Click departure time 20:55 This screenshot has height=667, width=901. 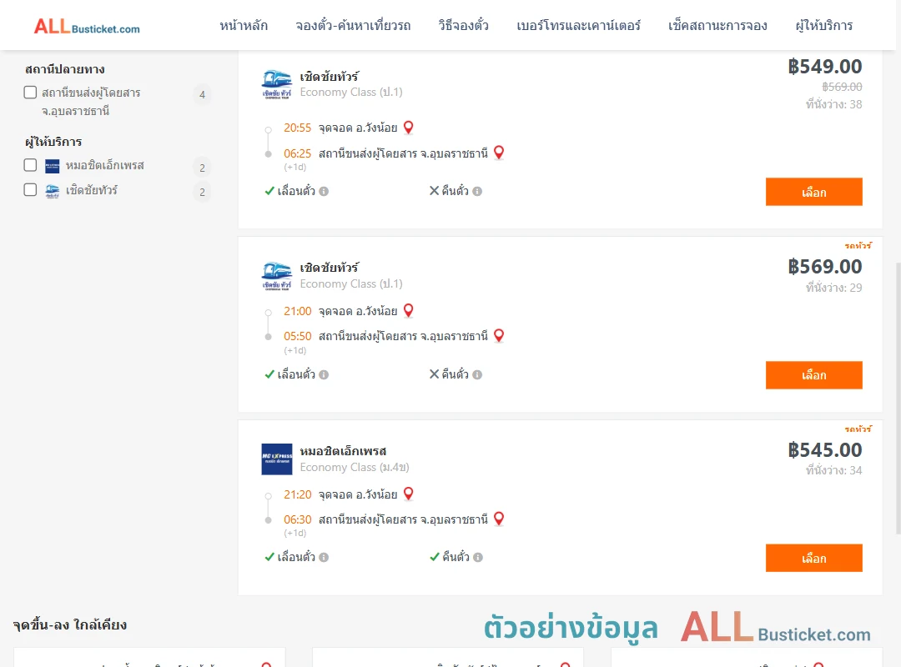[297, 128]
